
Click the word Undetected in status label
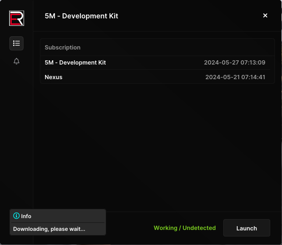199,228
